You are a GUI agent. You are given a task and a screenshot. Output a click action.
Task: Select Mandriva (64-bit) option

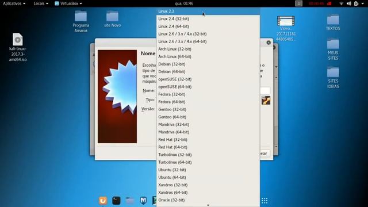(208, 132)
